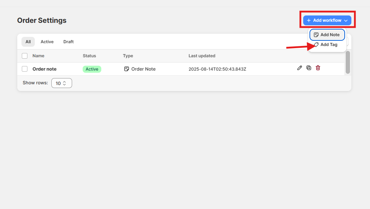Click the green Active status badge
This screenshot has height=209, width=370.
tap(92, 69)
